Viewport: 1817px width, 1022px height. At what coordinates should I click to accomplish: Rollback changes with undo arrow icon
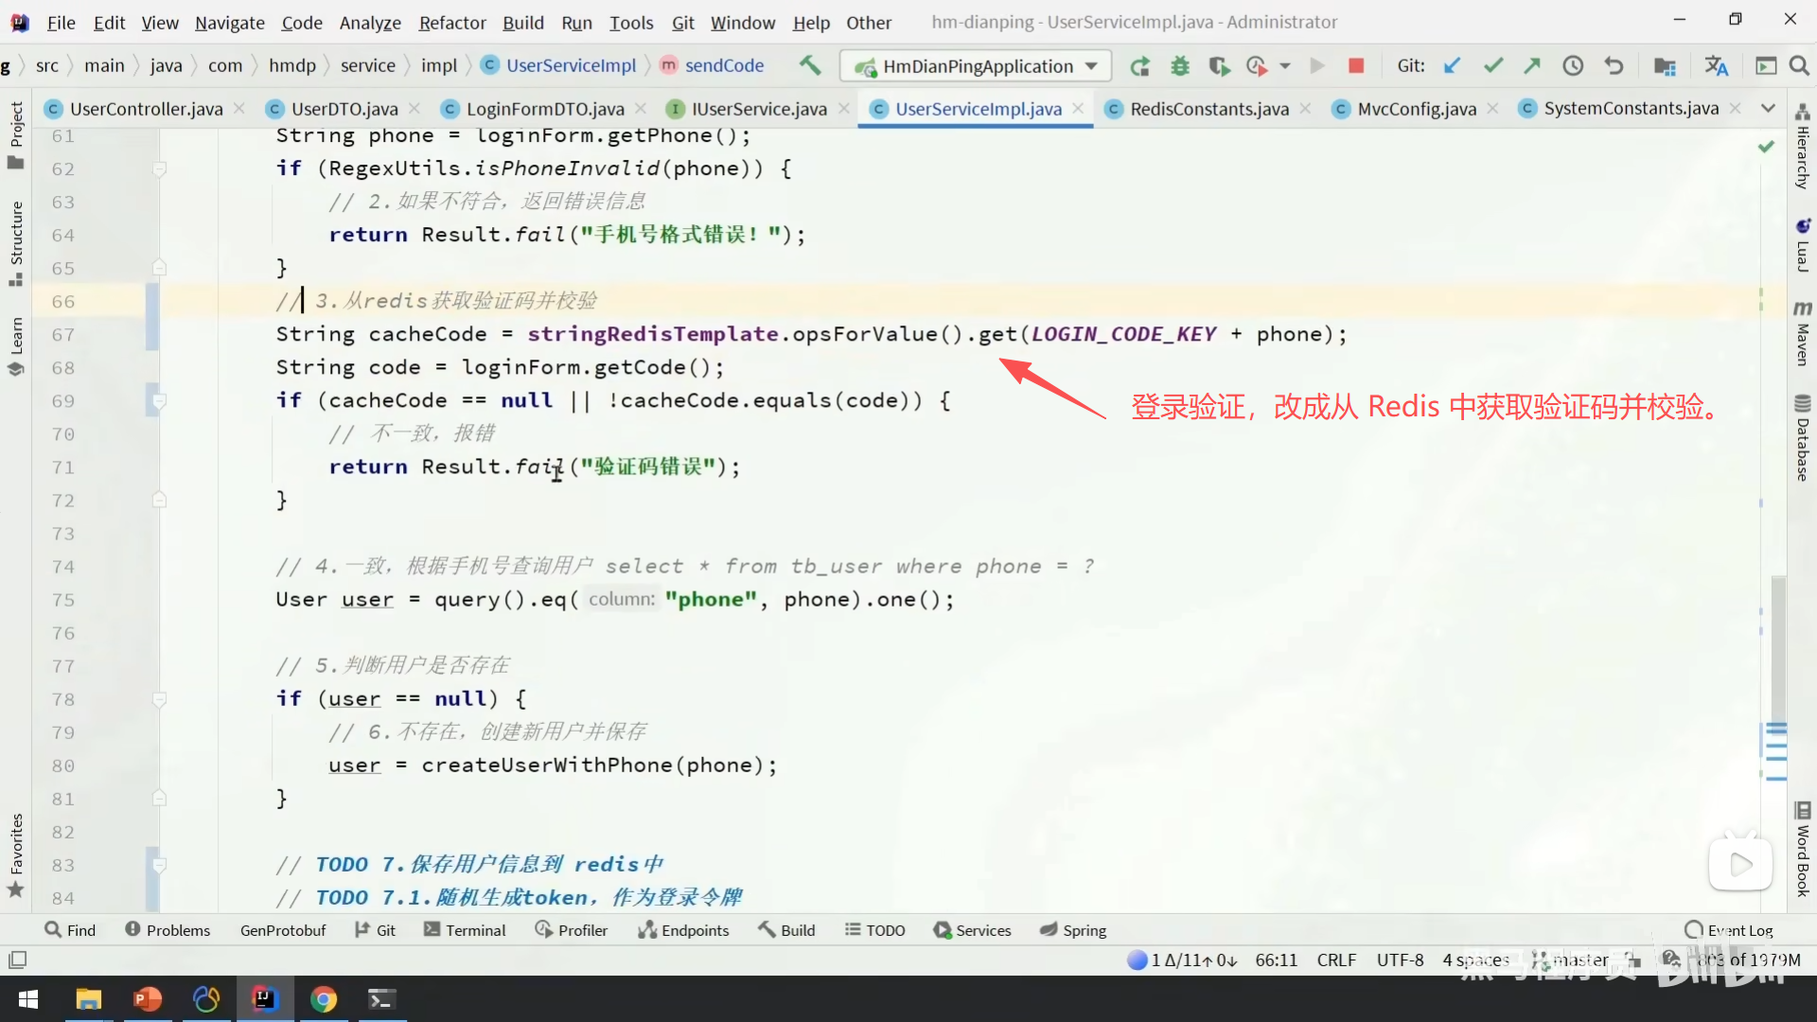click(x=1614, y=66)
